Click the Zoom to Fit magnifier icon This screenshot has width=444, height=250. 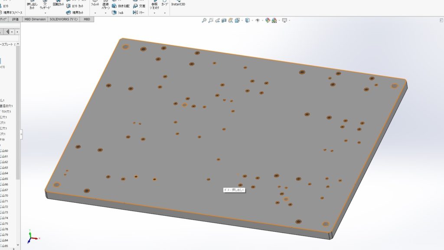click(204, 20)
